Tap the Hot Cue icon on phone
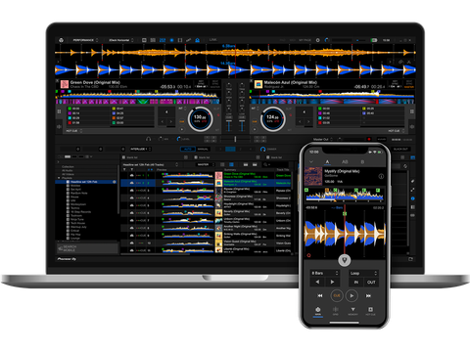 tap(370, 311)
